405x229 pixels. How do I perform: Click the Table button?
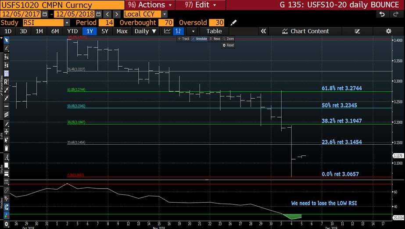214,31
